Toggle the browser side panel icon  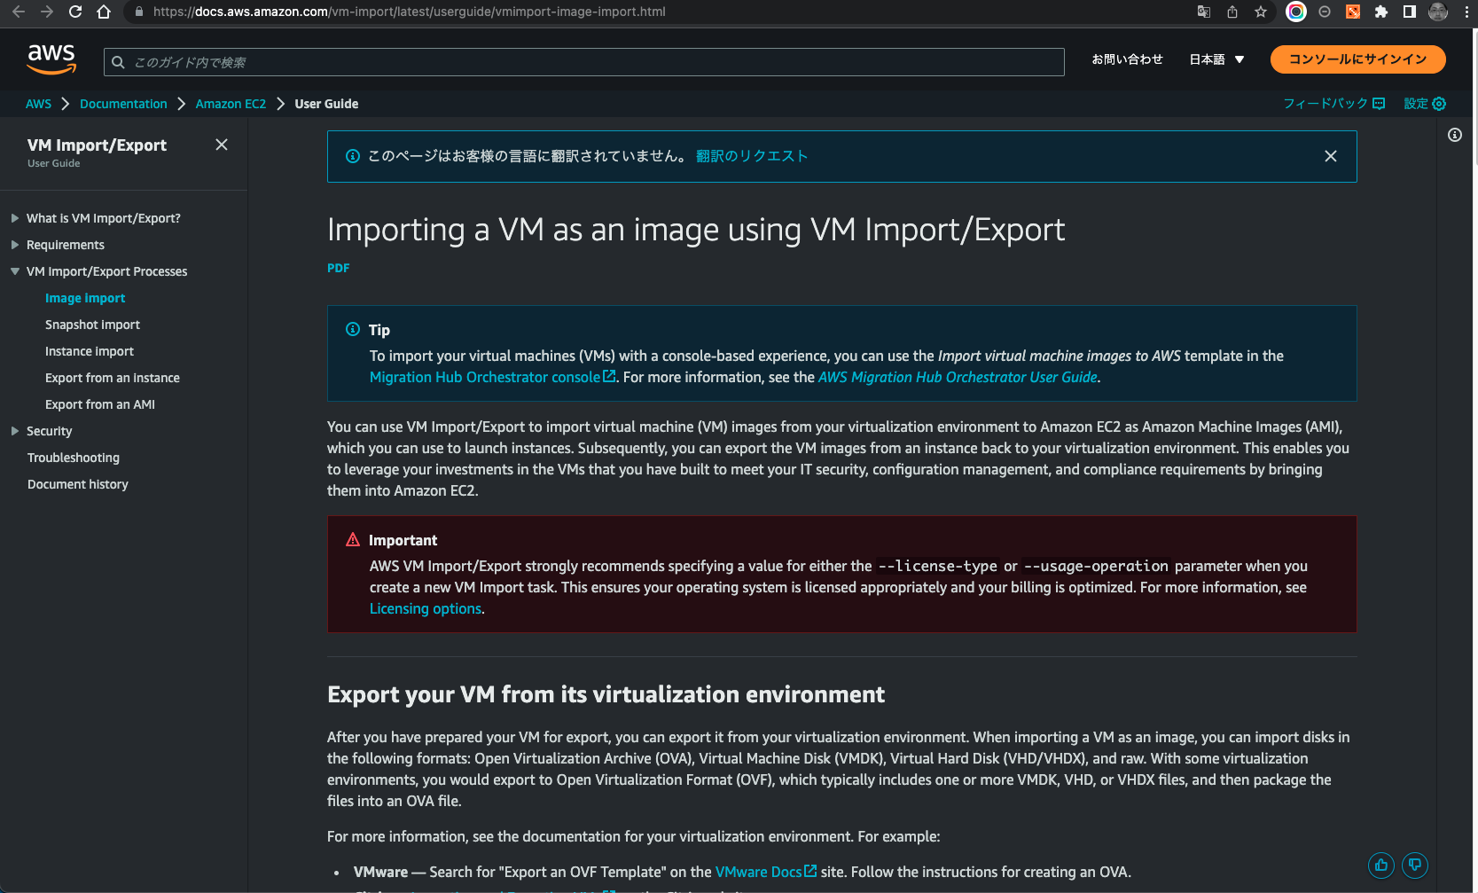pyautogui.click(x=1409, y=12)
